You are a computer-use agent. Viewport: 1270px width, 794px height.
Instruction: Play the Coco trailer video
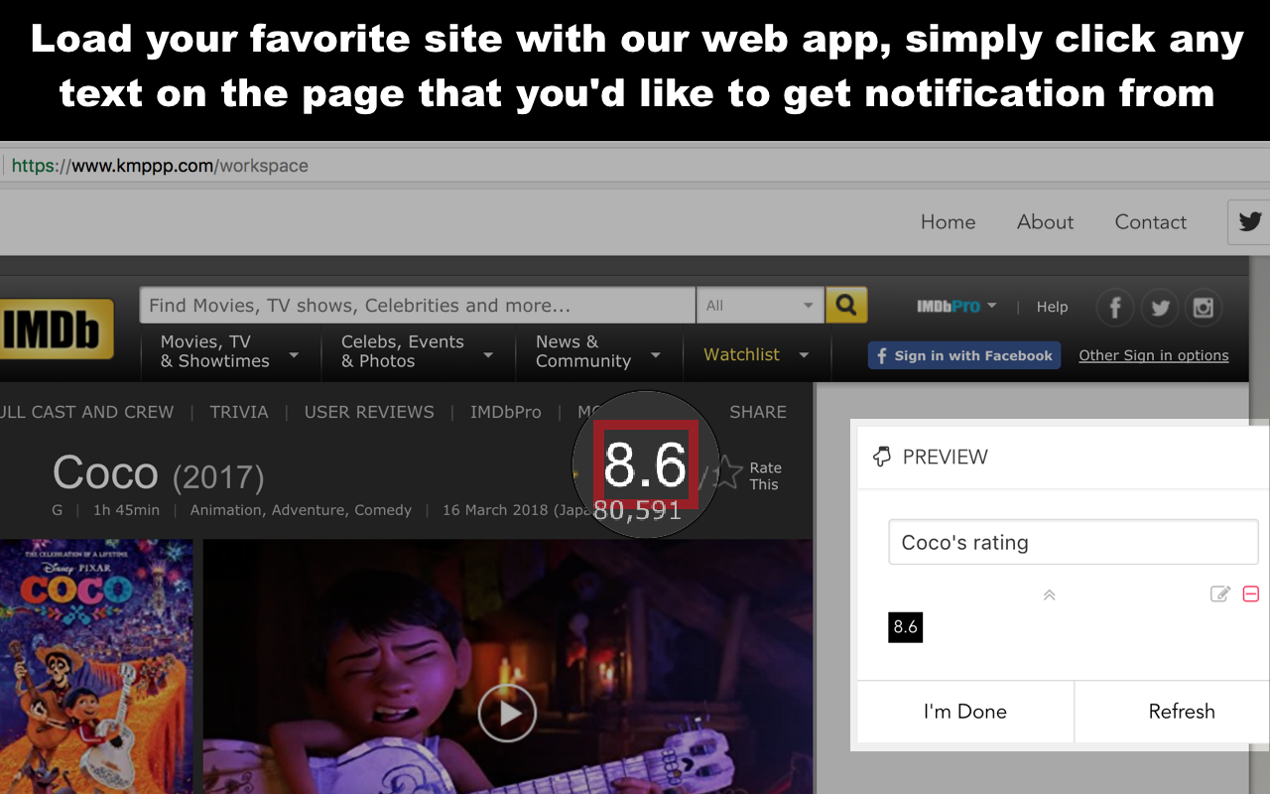click(507, 713)
